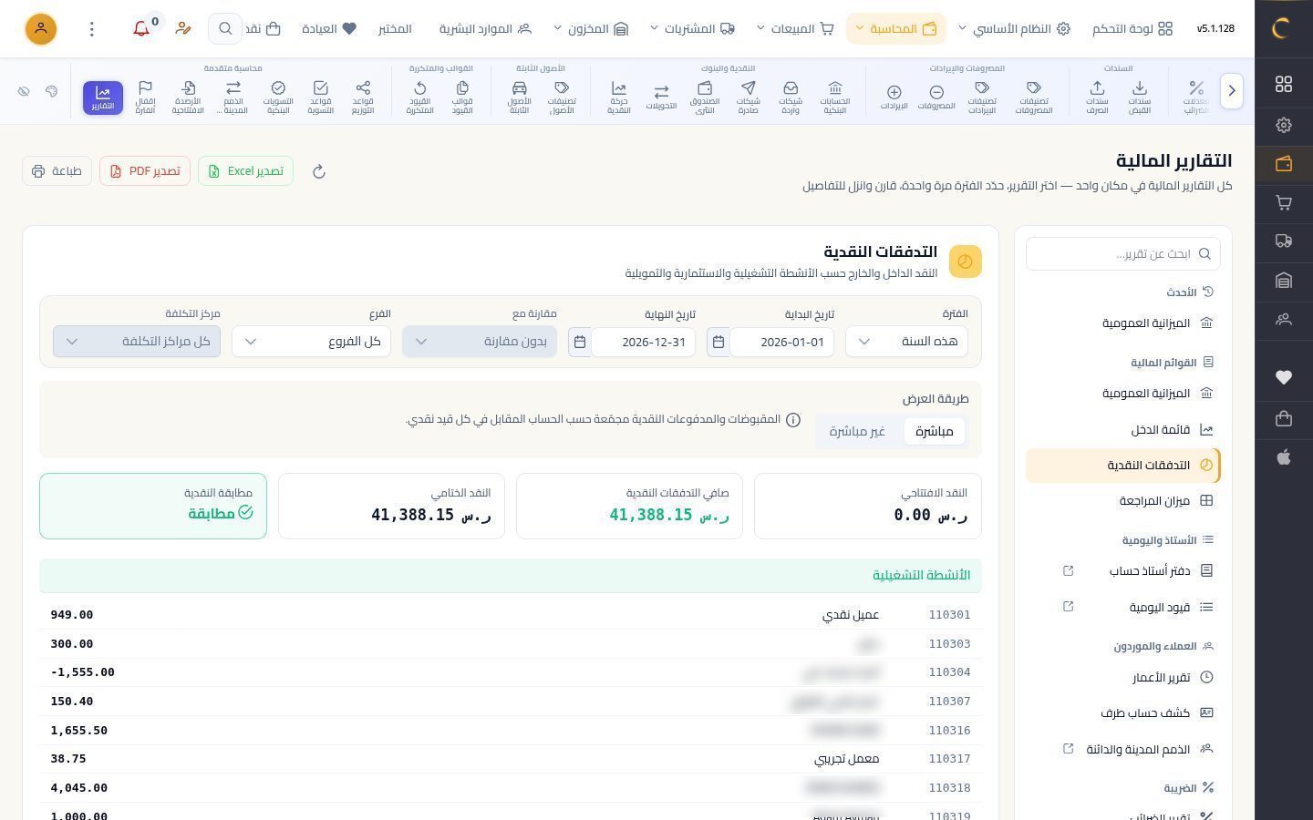Toggle the hidden-eye visibility icon in ribbon

point(24,92)
